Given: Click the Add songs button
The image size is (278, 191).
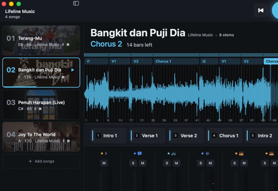Looking at the screenshot, I should (41, 161).
